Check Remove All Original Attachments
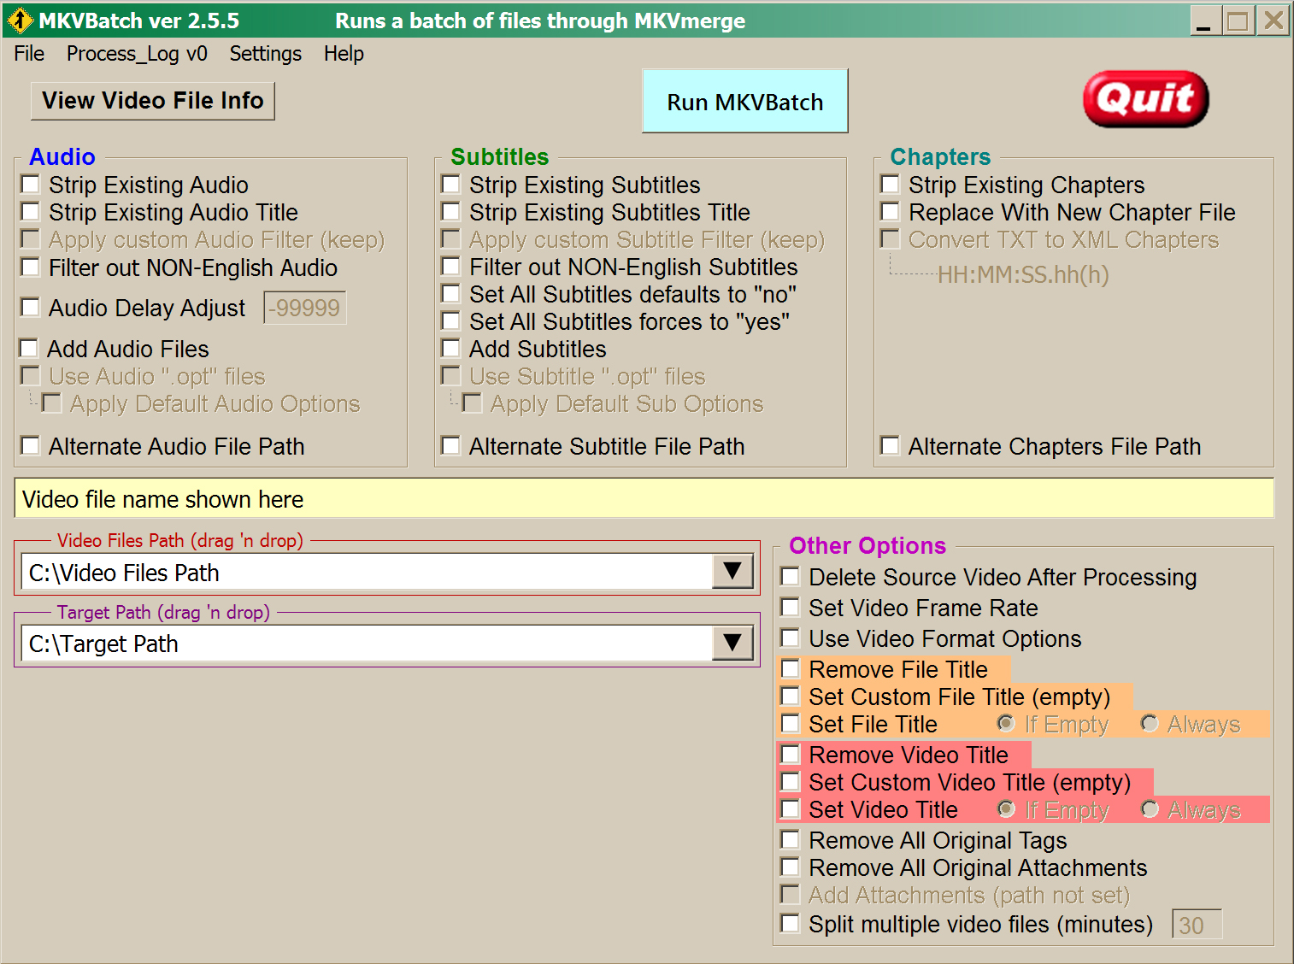This screenshot has width=1294, height=964. coord(791,867)
